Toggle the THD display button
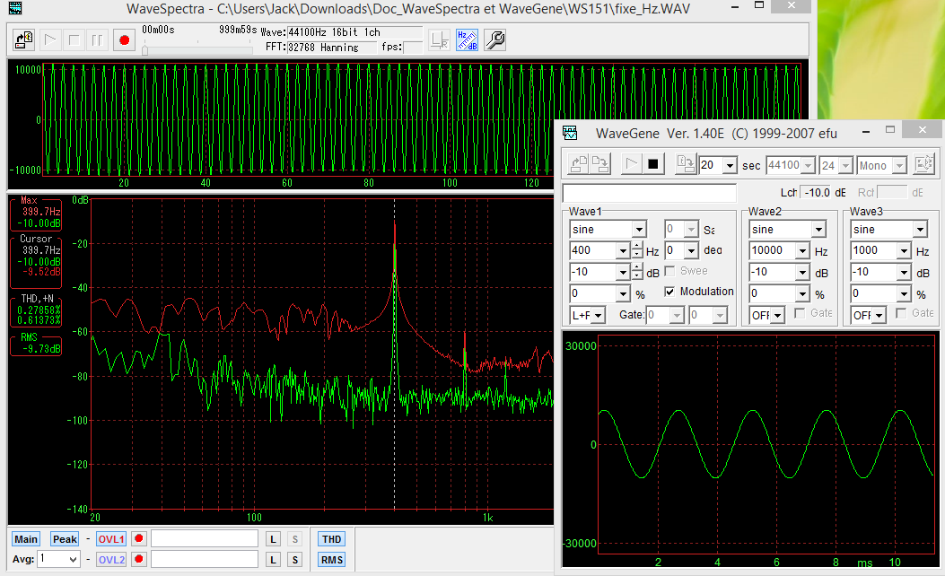Screen dimensions: 945x576 [331, 538]
